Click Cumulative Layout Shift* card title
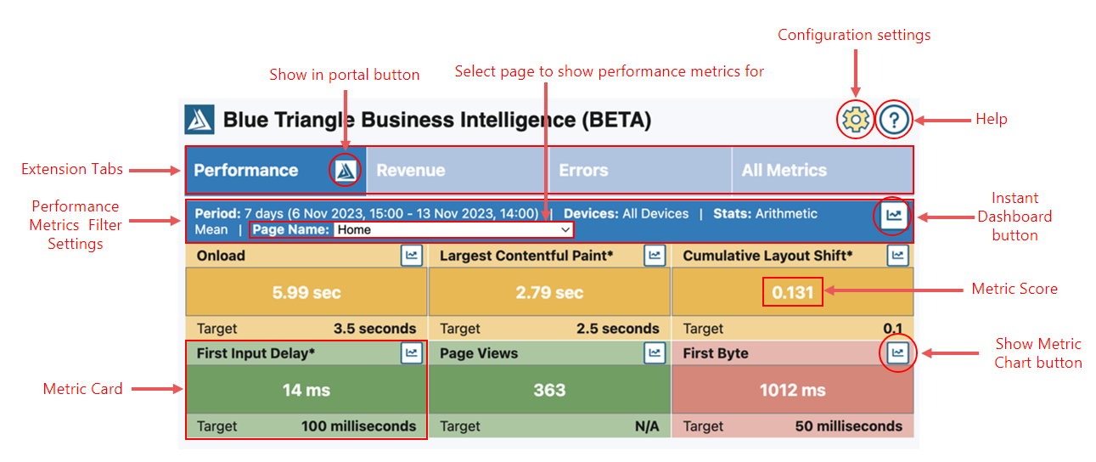 767,256
